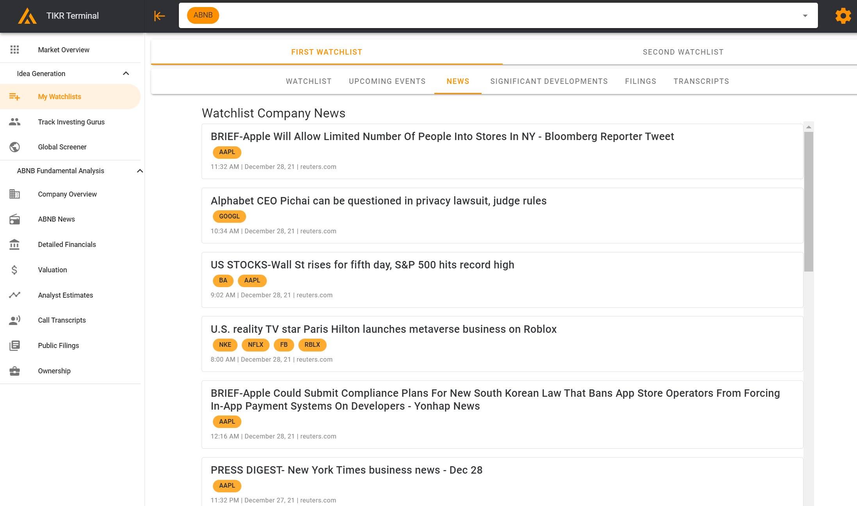Click the 'Watchlist Company News' heading
This screenshot has width=857, height=506.
[x=273, y=113]
